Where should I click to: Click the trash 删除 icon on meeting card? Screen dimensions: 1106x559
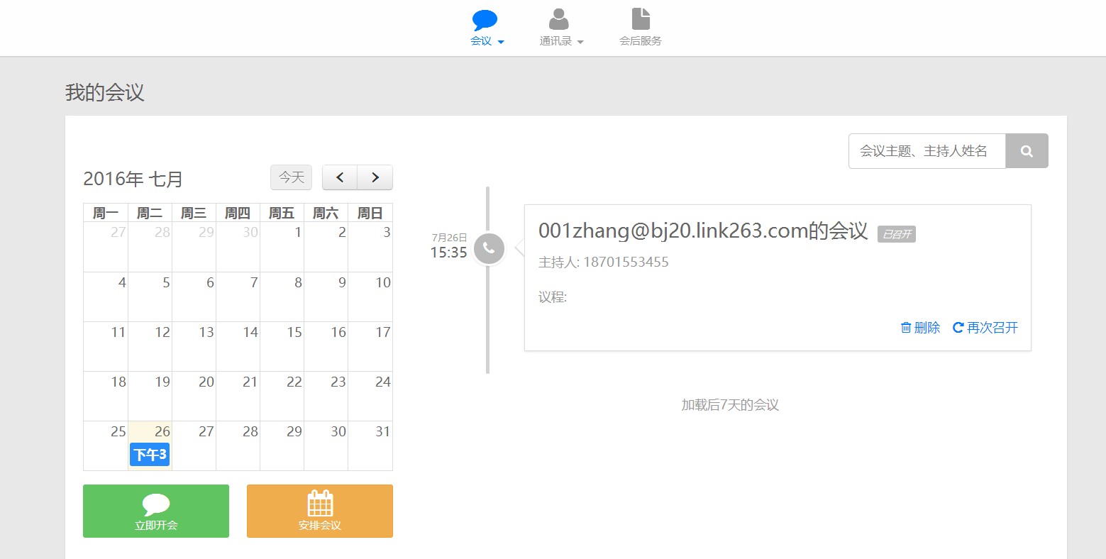click(906, 328)
